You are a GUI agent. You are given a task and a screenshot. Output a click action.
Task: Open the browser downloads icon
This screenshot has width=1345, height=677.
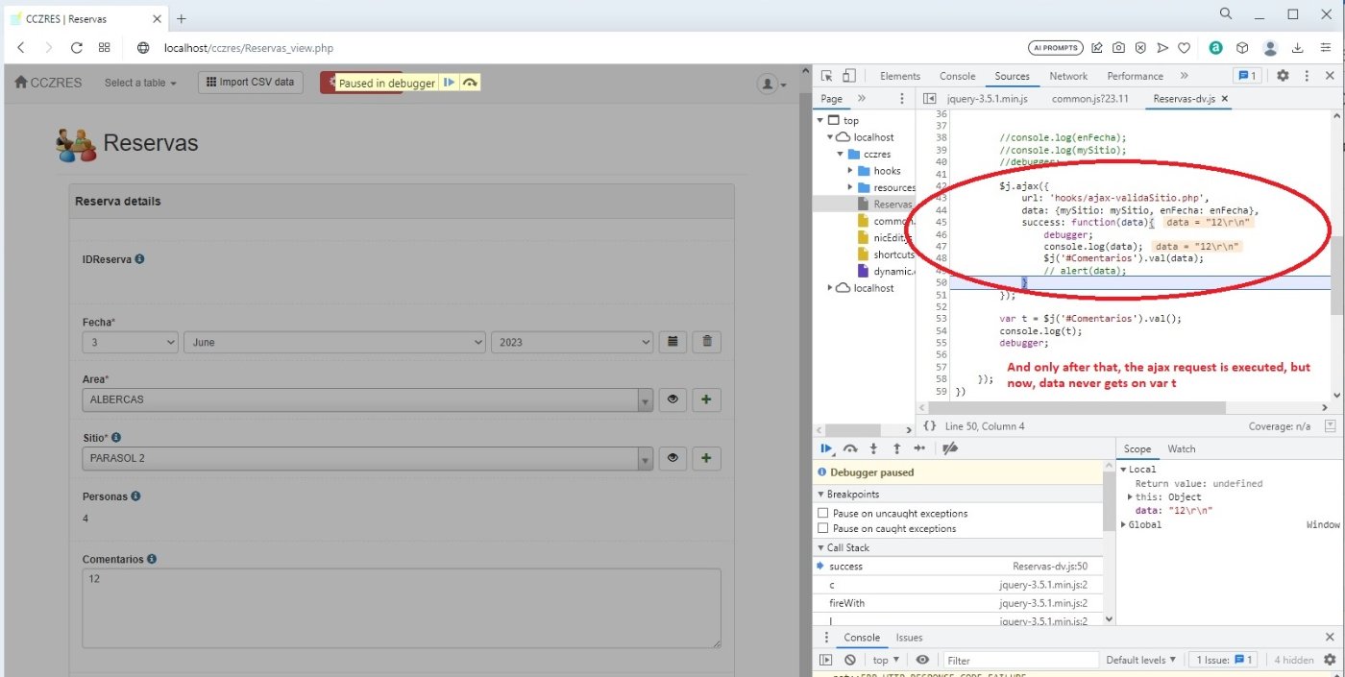click(1298, 47)
